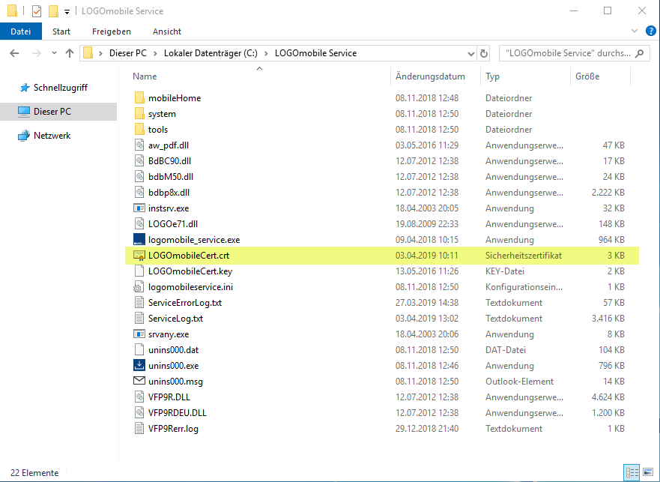660x482 pixels.
Task: Select Schnellzugriff in navigation pane
Action: [60, 88]
